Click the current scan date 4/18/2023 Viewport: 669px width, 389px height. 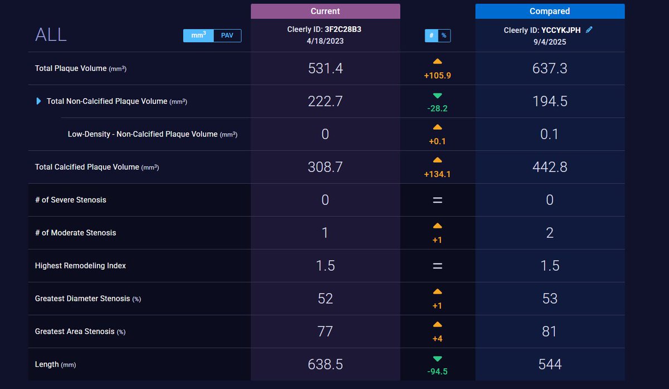pos(325,42)
